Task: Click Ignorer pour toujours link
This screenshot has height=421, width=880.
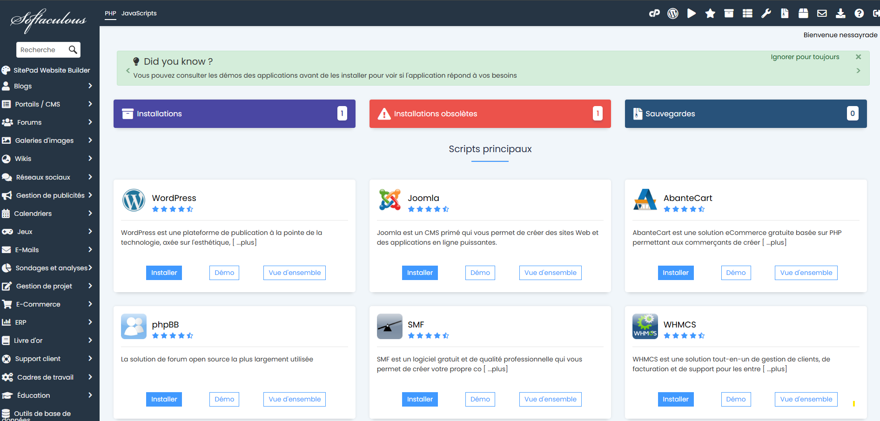Action: click(x=805, y=57)
